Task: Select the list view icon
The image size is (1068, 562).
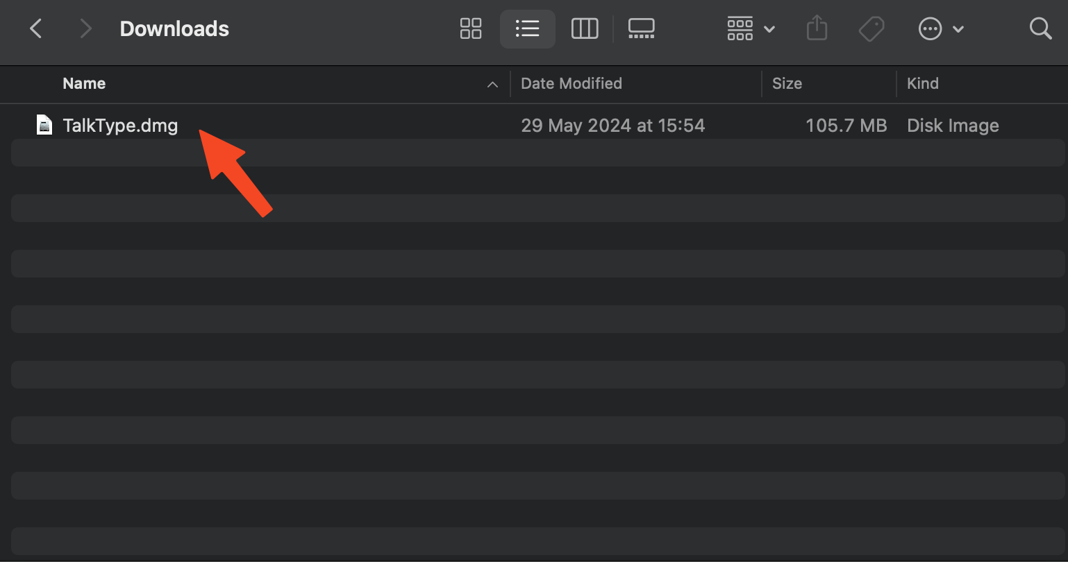Action: point(528,28)
